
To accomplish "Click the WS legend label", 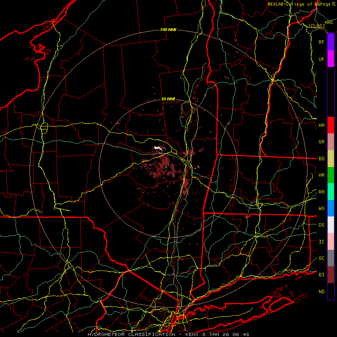I will tap(322, 209).
